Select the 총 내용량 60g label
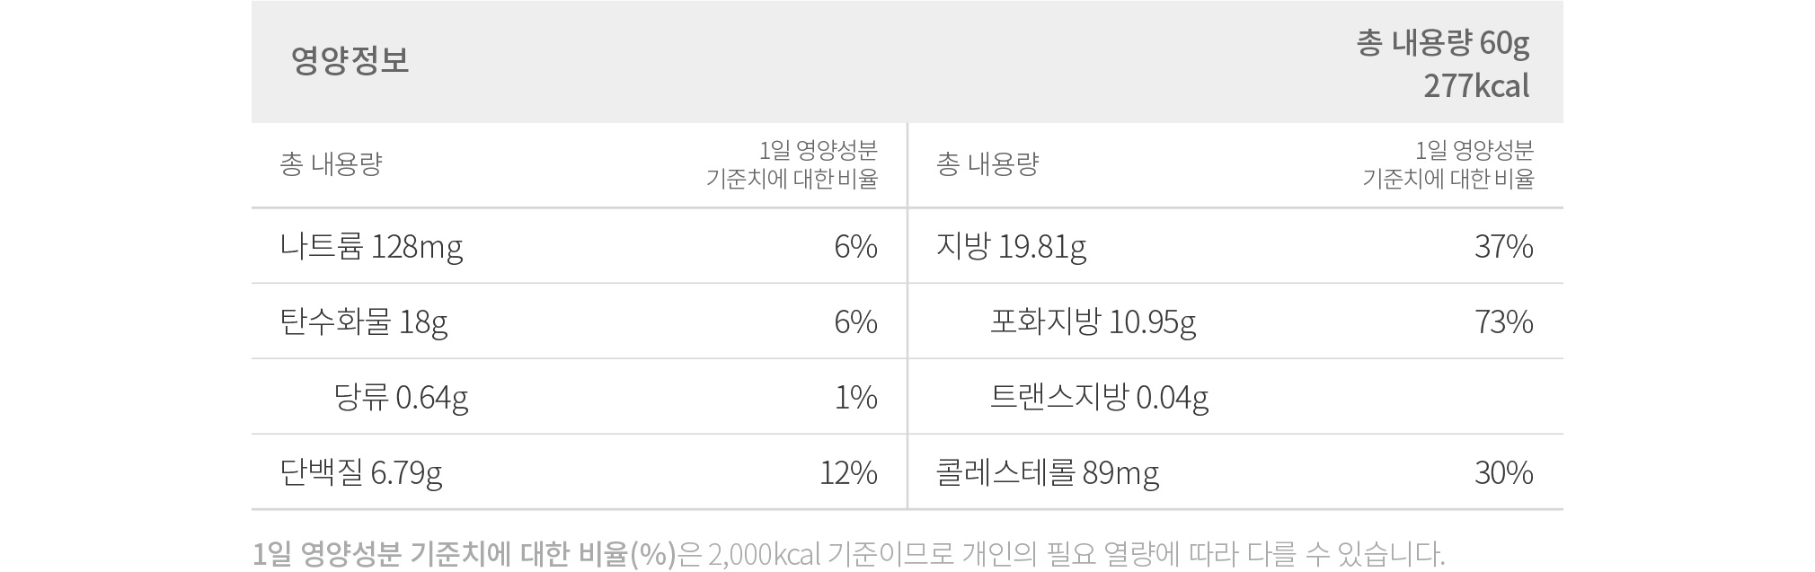This screenshot has height=572, width=1815. click(1443, 43)
